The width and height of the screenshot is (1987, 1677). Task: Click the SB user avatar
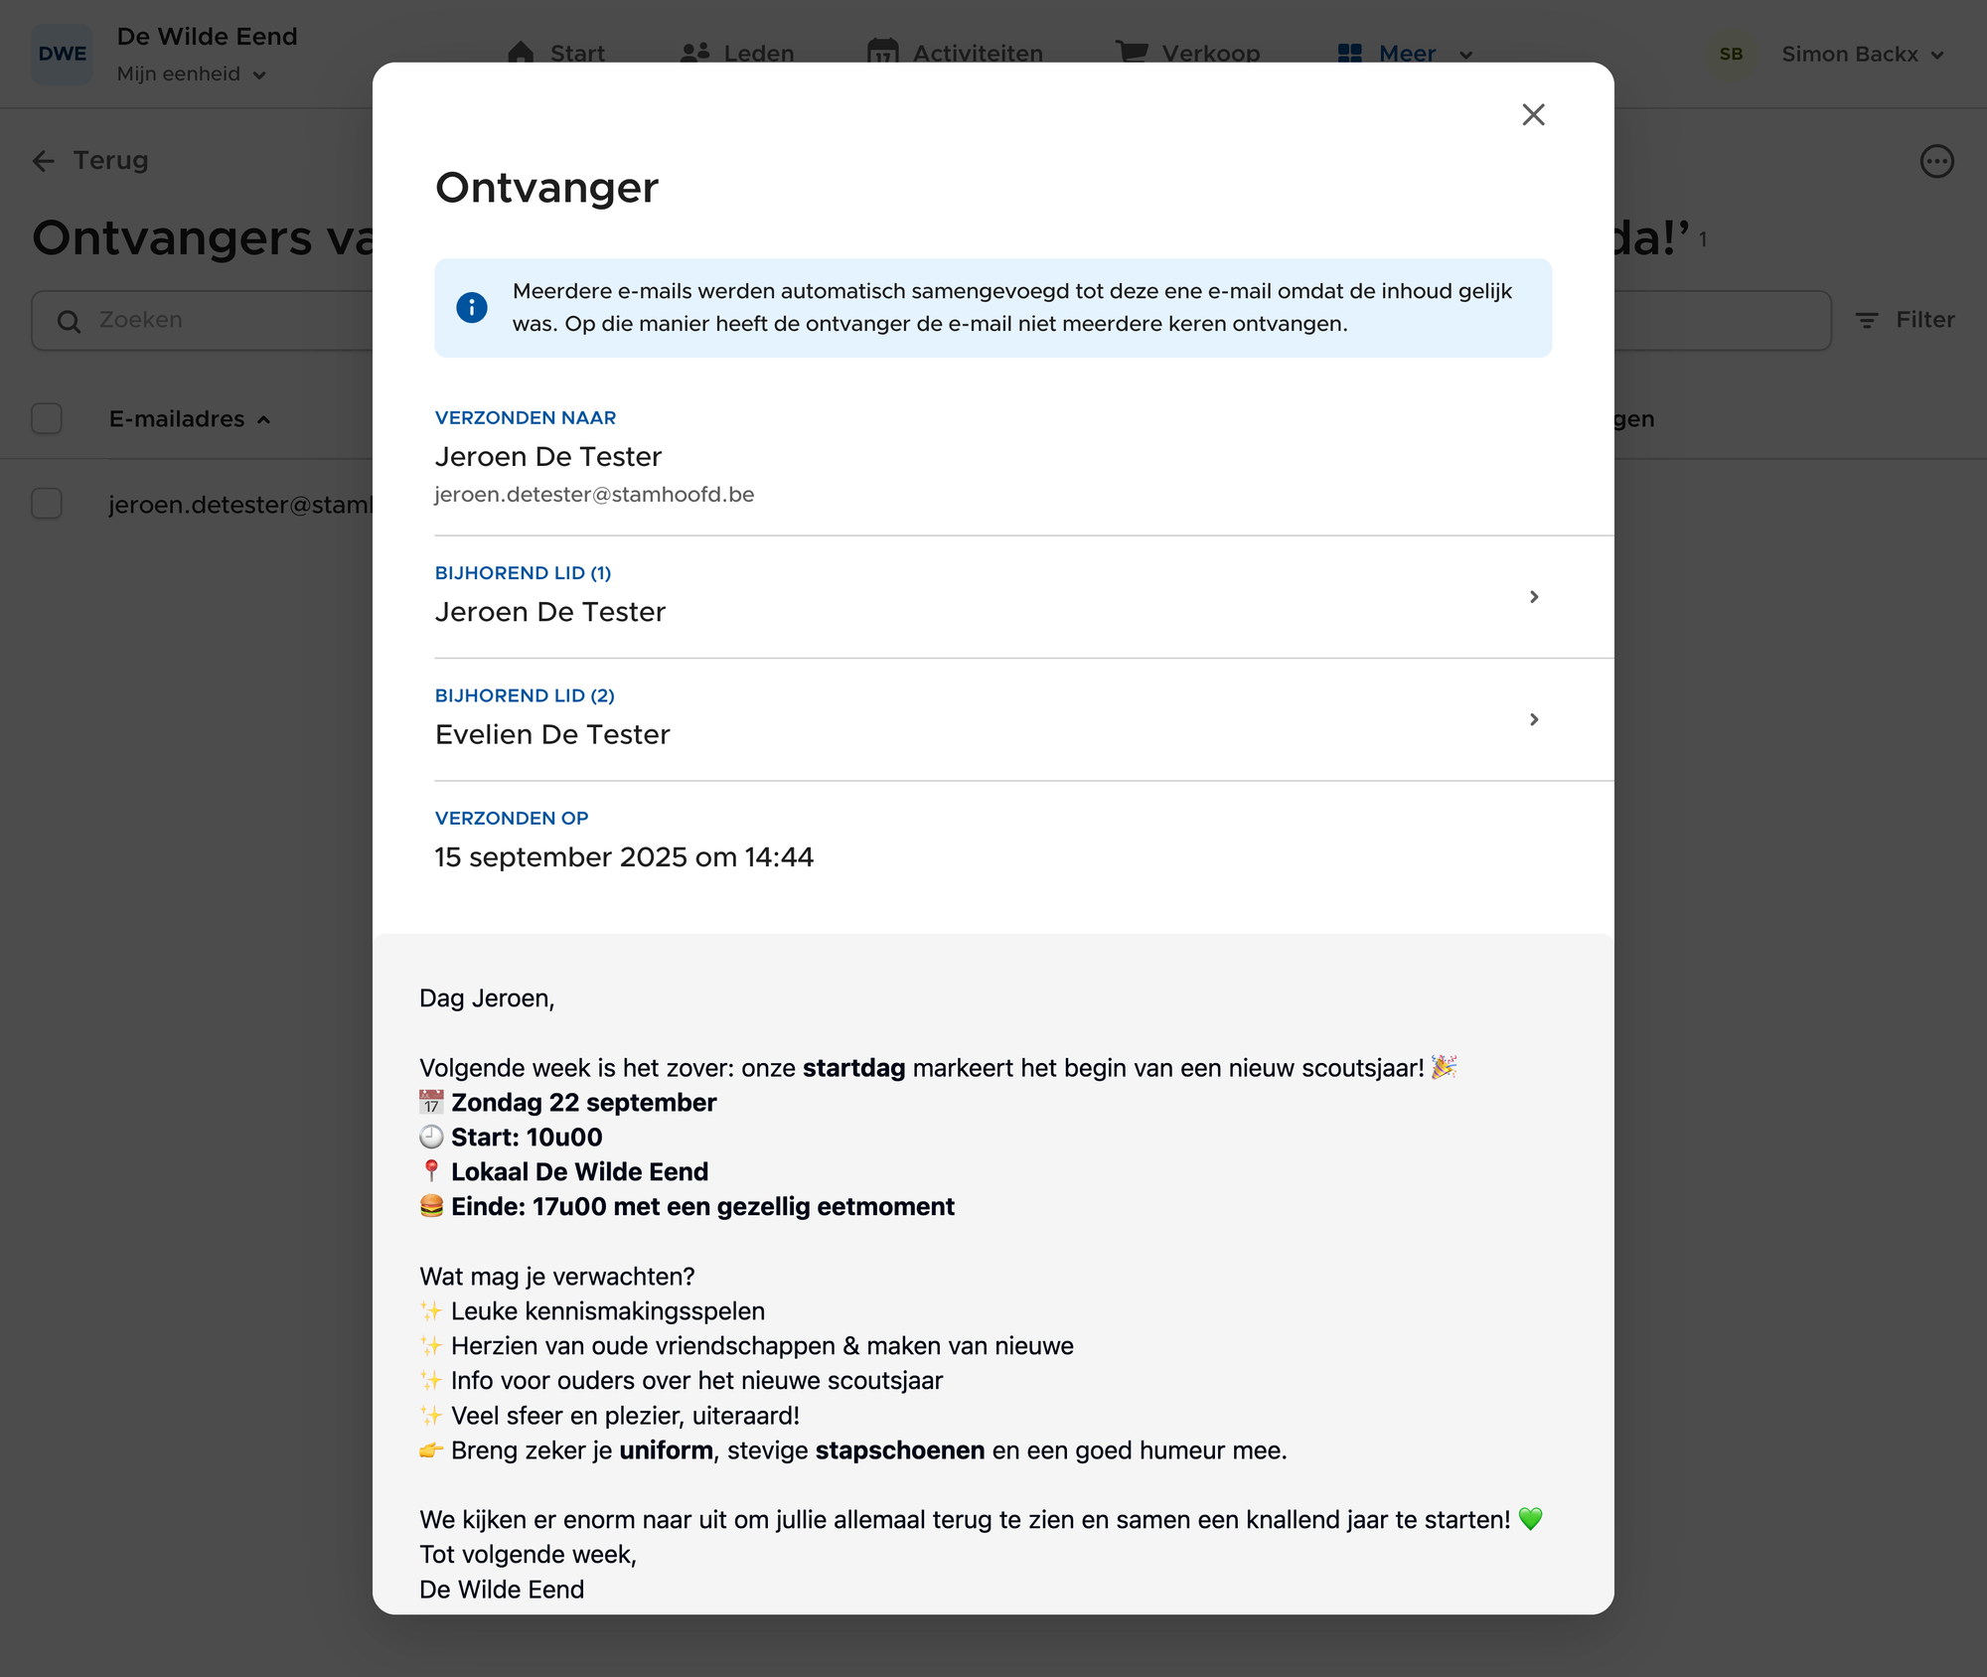tap(1731, 54)
